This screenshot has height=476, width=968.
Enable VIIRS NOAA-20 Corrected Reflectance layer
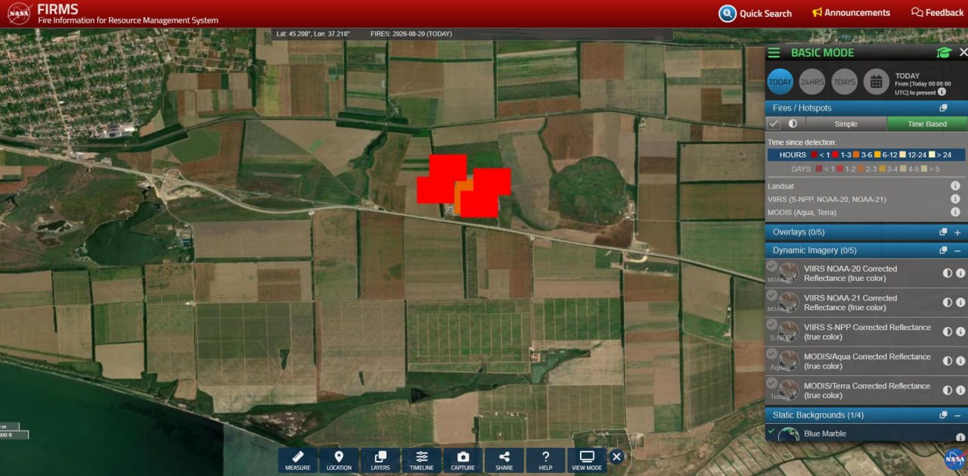tap(771, 266)
